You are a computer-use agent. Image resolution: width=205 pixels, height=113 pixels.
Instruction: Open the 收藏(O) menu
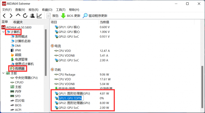pyautogui.click(x=47, y=10)
